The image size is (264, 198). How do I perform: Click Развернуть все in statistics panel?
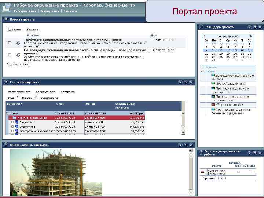tap(19, 92)
